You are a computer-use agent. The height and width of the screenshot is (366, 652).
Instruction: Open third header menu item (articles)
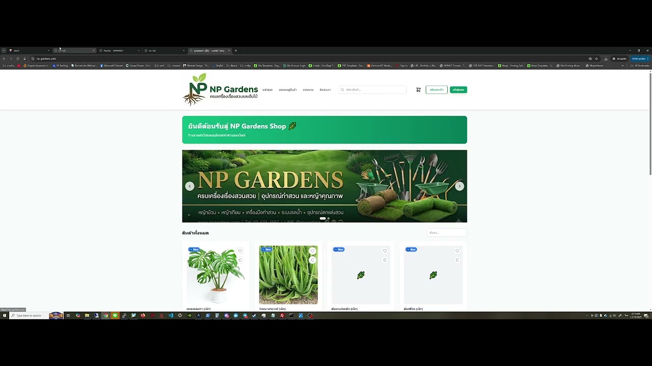(x=308, y=90)
